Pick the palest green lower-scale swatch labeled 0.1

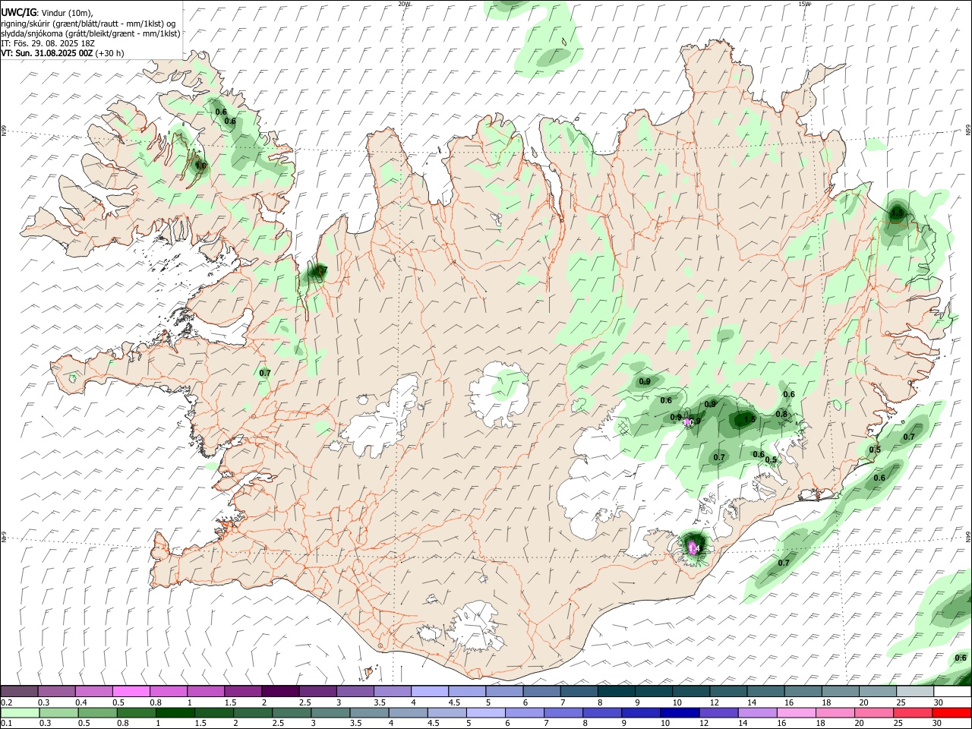(x=20, y=712)
